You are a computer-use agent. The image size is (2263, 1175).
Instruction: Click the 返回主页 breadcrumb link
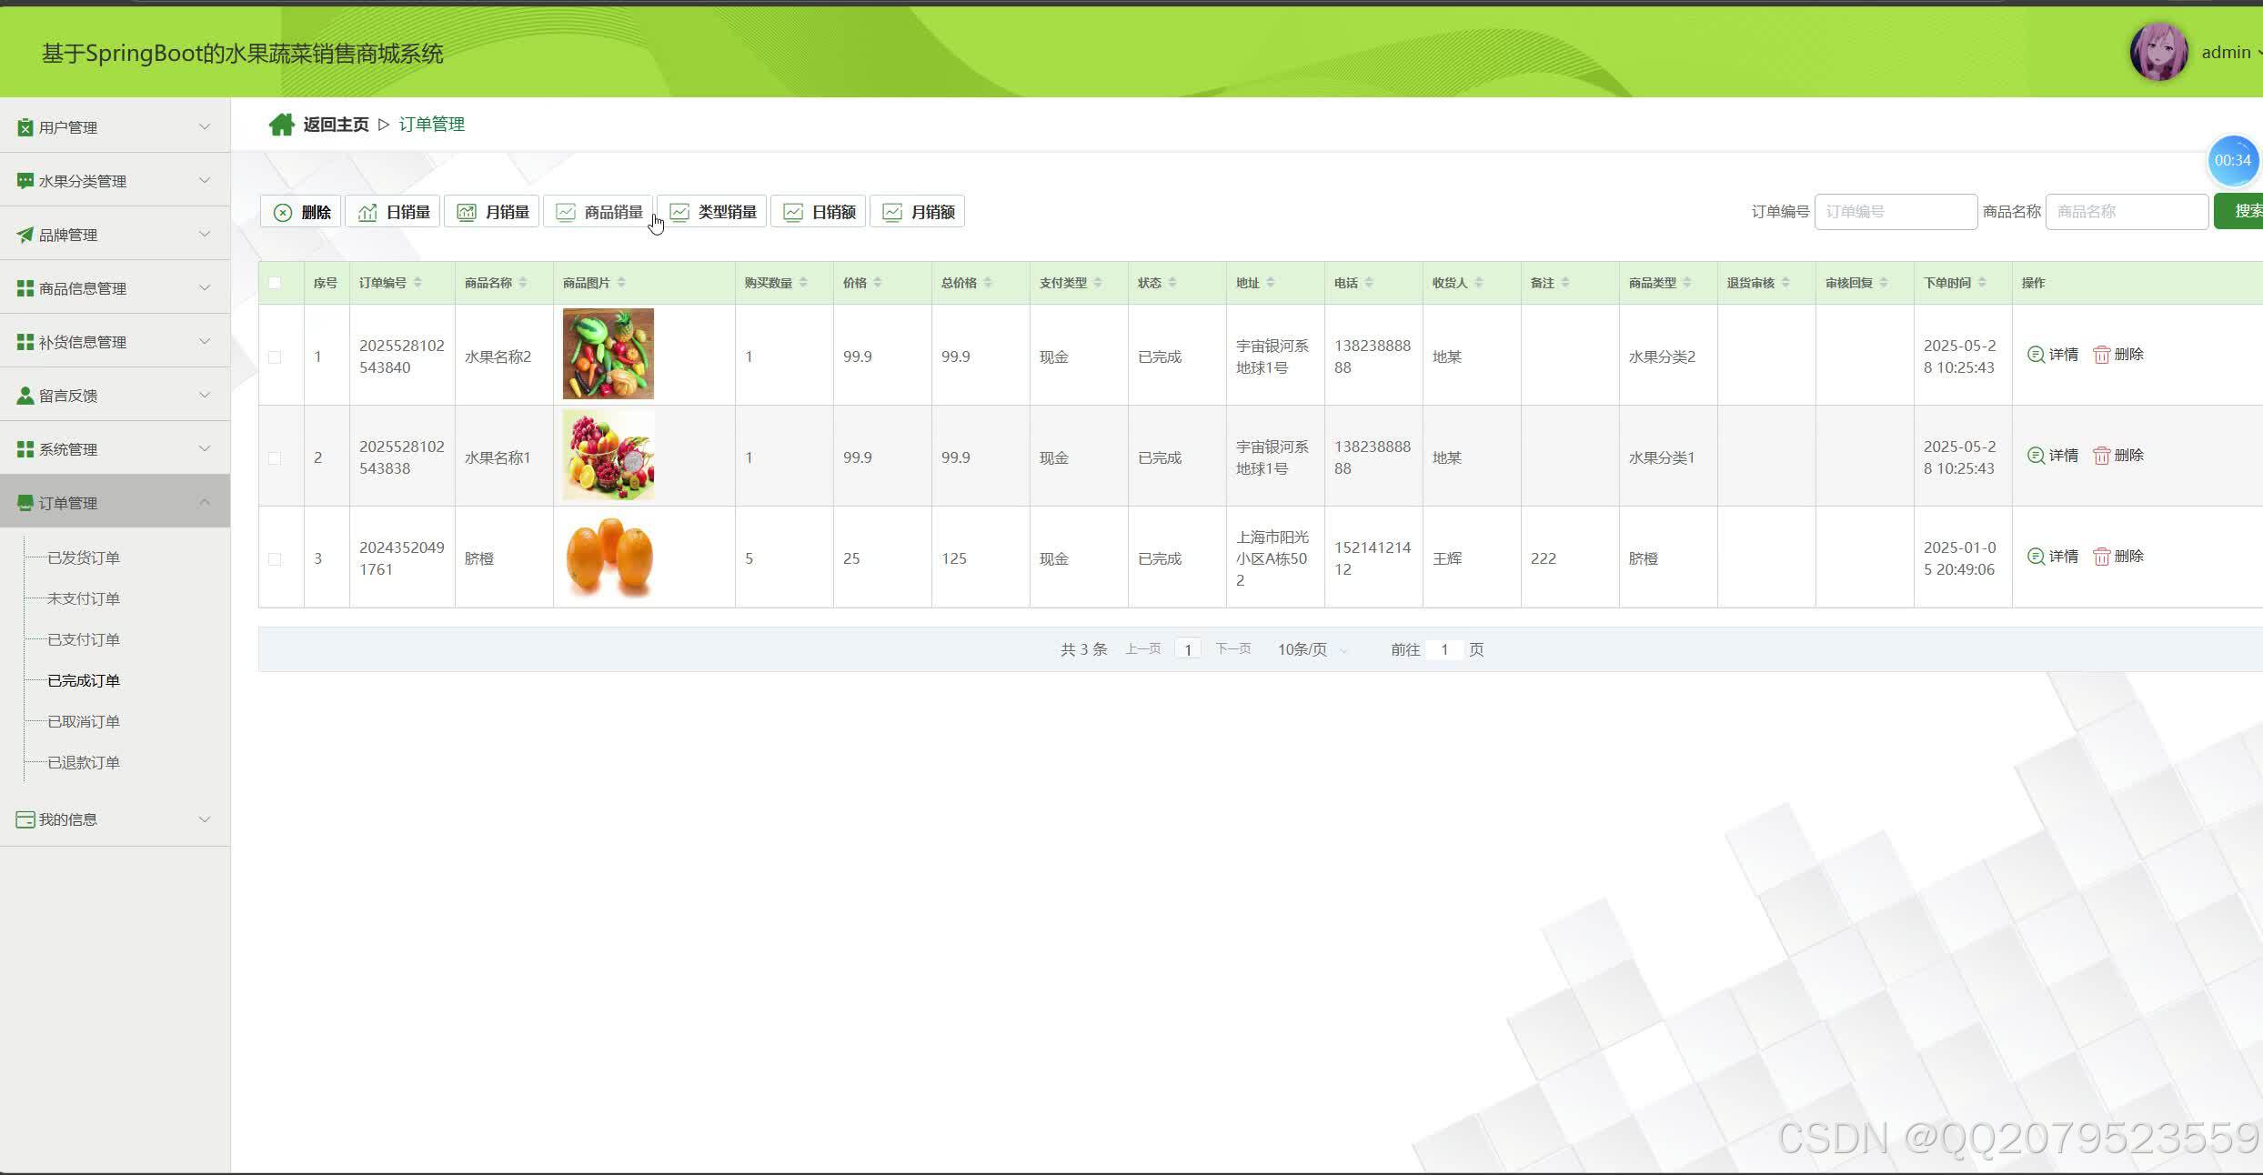[336, 125]
